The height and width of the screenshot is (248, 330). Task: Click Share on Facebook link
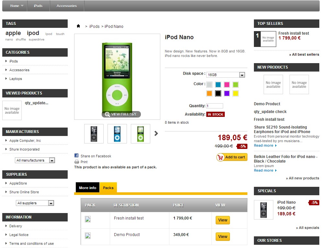click(x=96, y=156)
